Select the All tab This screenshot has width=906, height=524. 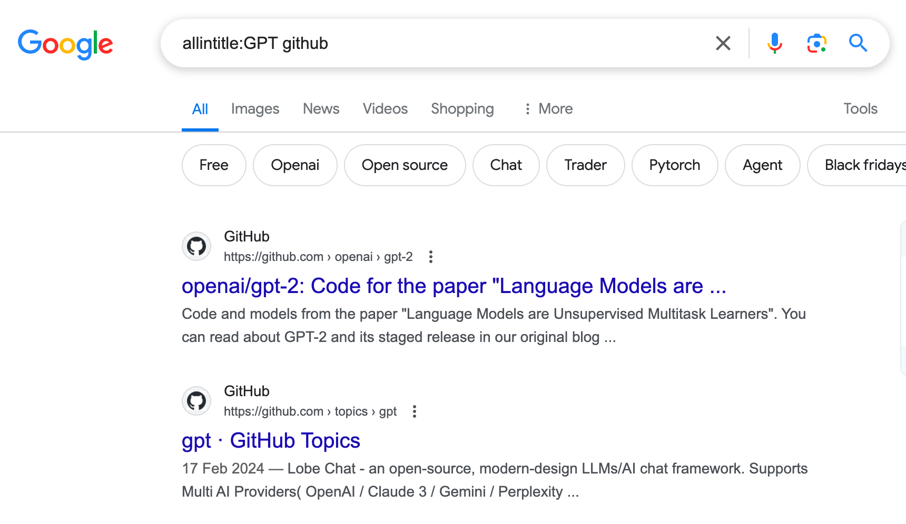pos(200,109)
